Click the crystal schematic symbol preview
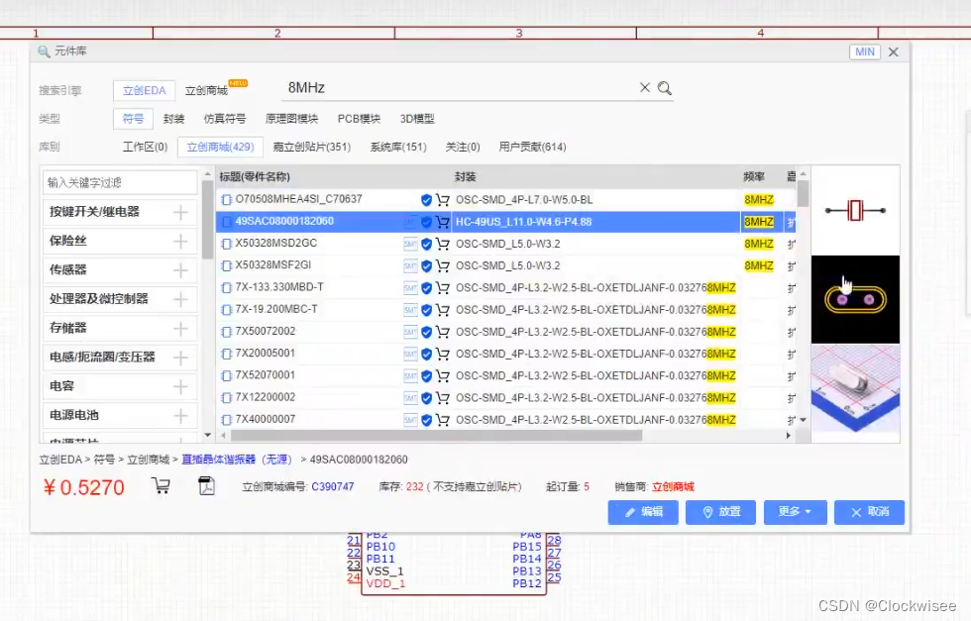Viewport: 971px width, 621px height. coord(855,211)
